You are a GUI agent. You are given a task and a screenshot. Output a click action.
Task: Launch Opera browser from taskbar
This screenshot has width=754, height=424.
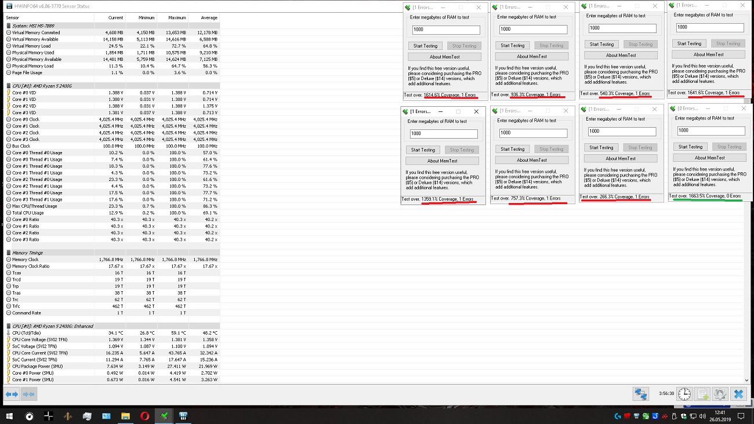(x=145, y=416)
